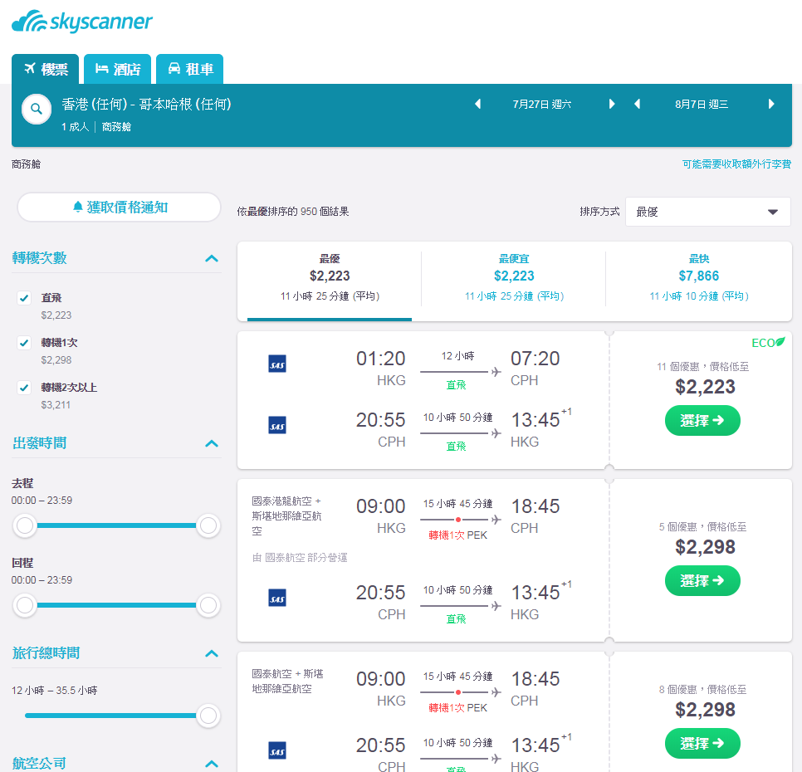The width and height of the screenshot is (802, 772).
Task: Open the search magnifier icon
Action: coord(37,109)
